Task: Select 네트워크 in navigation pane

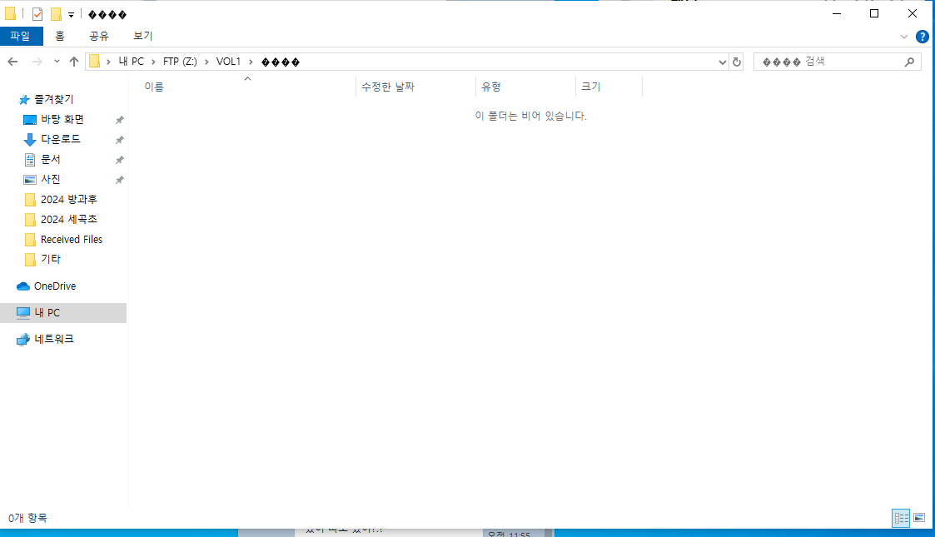Action: pyautogui.click(x=53, y=339)
